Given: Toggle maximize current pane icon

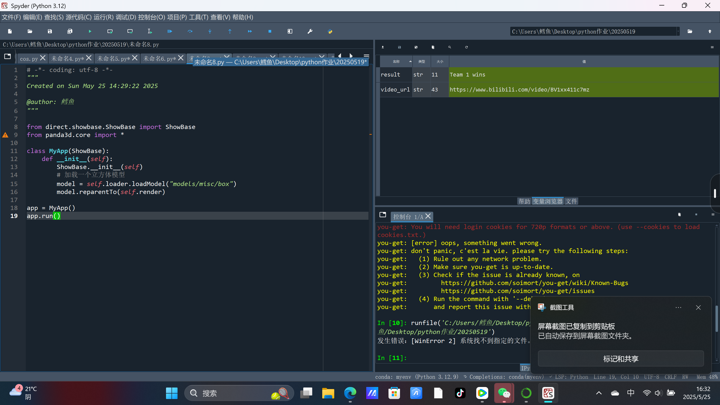Looking at the screenshot, I should click(290, 31).
